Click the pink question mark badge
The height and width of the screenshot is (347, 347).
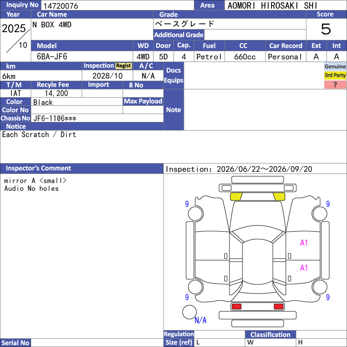335,85
